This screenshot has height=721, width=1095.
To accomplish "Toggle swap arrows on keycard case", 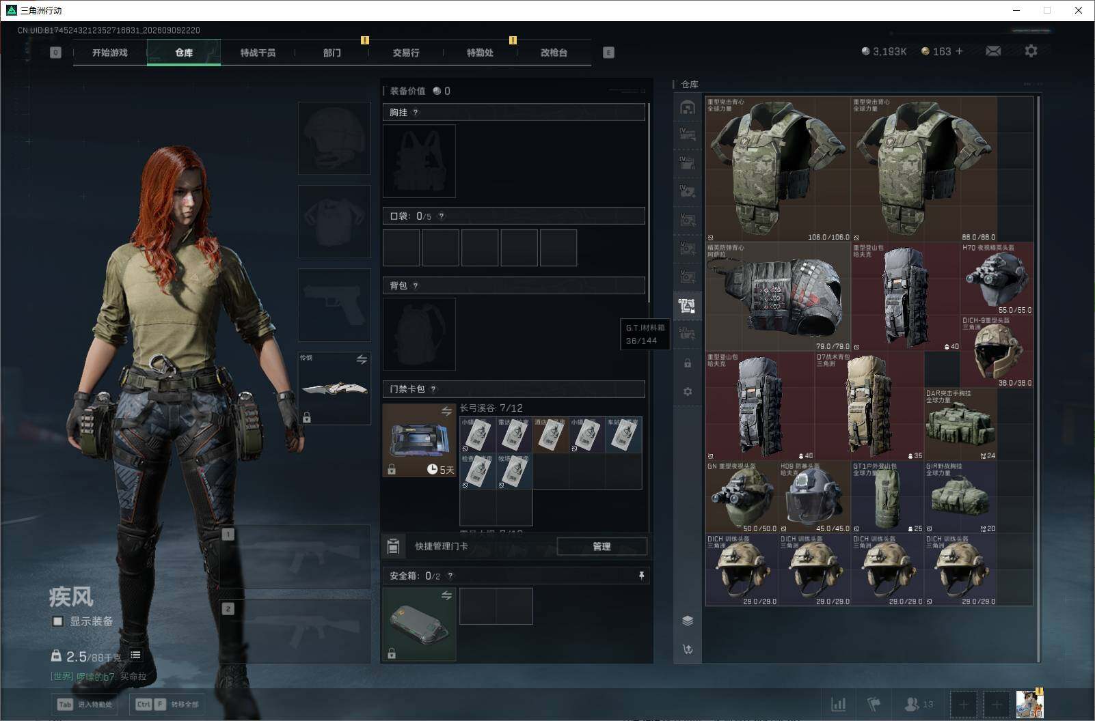I will (x=446, y=411).
